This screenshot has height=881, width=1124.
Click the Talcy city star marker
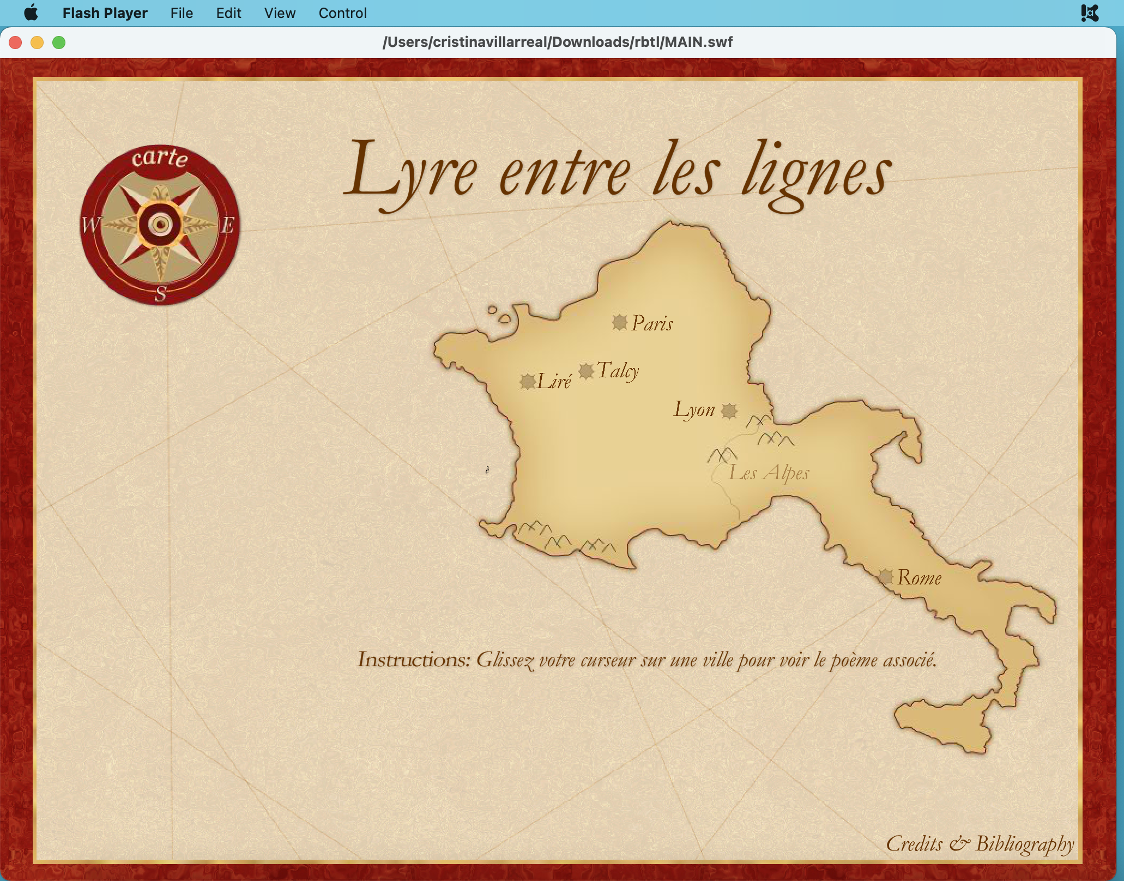coord(586,371)
